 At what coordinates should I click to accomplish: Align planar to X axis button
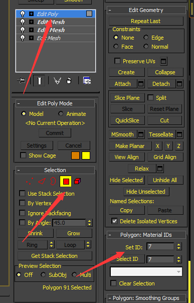click(158, 146)
